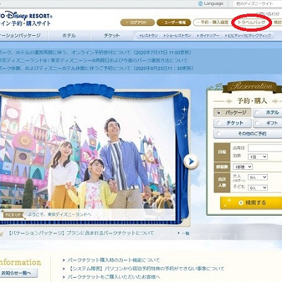Open notice about 再開日および今後のパーク運営方法
This screenshot has height=282, width=282.
click(94, 61)
